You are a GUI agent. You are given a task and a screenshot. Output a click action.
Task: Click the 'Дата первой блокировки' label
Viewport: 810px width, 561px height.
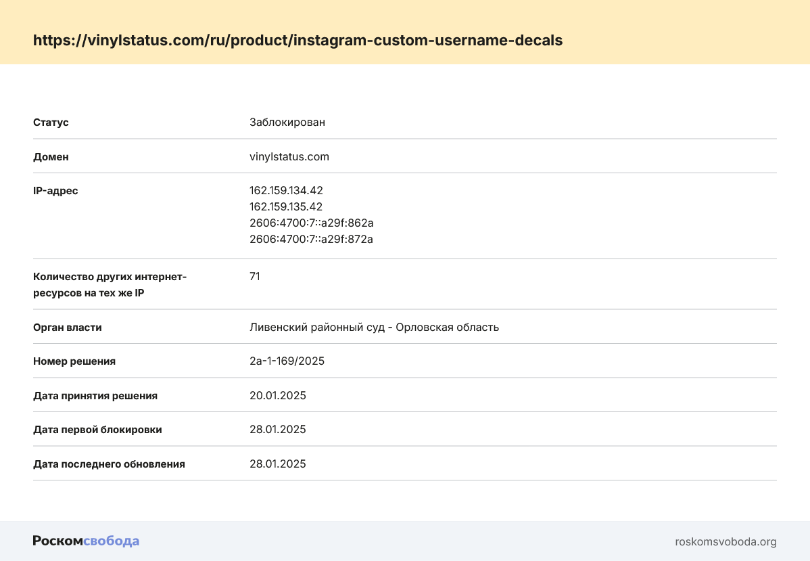click(97, 430)
